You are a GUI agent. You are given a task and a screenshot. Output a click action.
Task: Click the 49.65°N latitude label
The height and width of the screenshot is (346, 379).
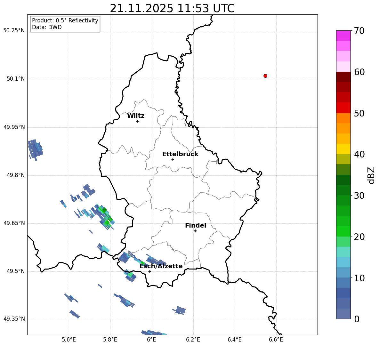(14, 223)
